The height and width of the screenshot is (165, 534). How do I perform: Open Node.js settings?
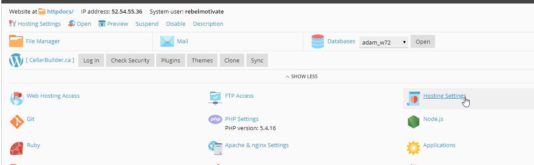pyautogui.click(x=433, y=119)
